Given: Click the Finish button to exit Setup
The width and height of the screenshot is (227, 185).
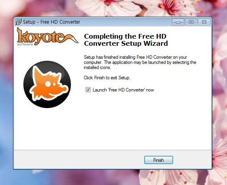Looking at the screenshot, I should pos(158,160).
